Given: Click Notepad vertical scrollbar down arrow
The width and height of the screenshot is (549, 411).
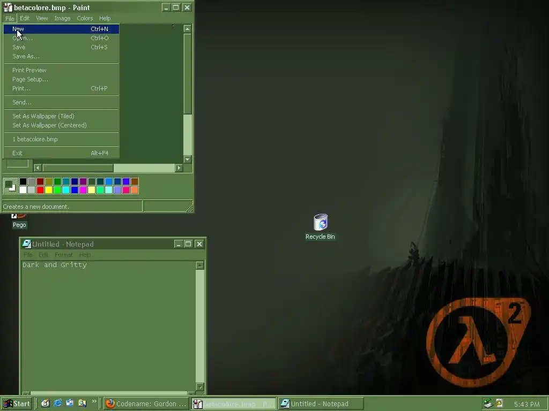Looking at the screenshot, I should coord(200,386).
